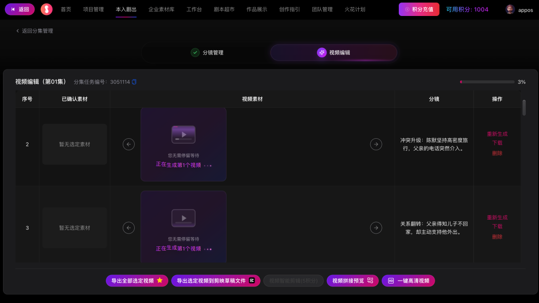Click the purple 返回 button at top left

click(19, 9)
